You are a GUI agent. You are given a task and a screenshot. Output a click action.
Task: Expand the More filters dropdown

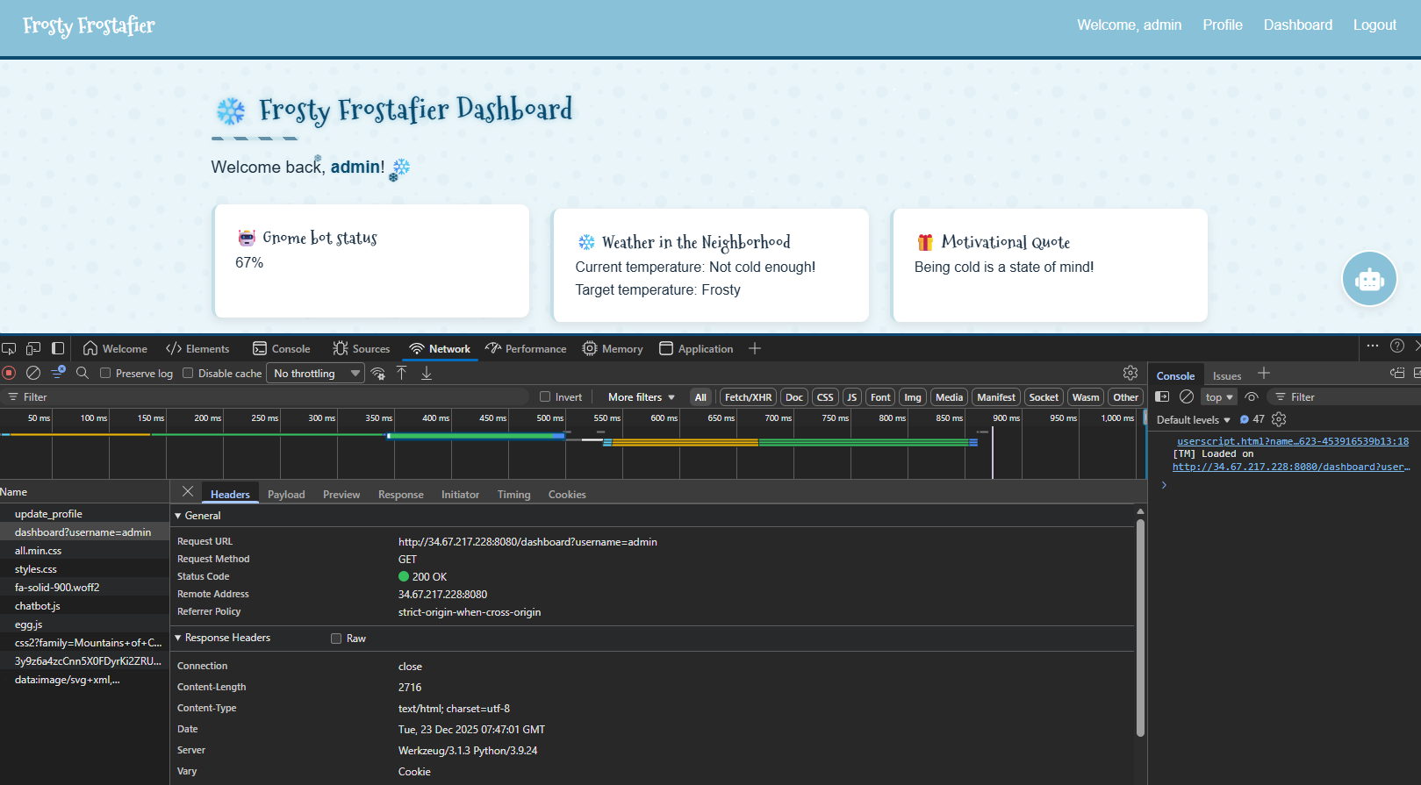tap(641, 397)
